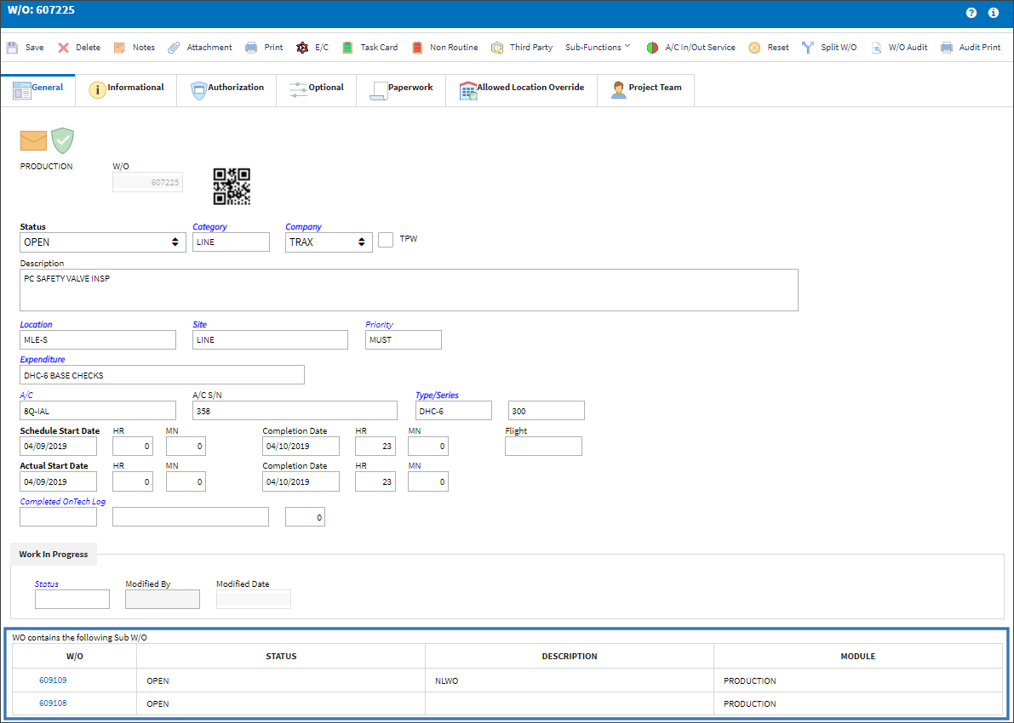The height and width of the screenshot is (723, 1014).
Task: Click the Site LINE input field
Action: pos(270,340)
